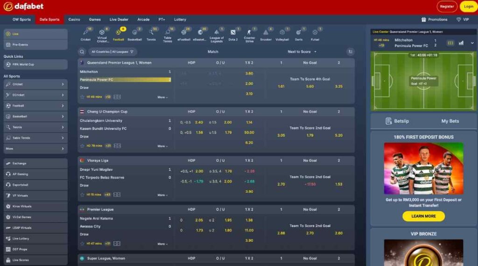The height and width of the screenshot is (266, 478).
Task: Expand the Cricket sidebar item
Action: pos(35,84)
